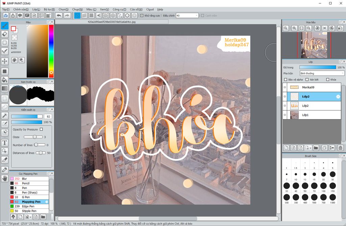Click the cloud icon in the toolbar
Screen dimensions: 346x226
coord(6,16)
